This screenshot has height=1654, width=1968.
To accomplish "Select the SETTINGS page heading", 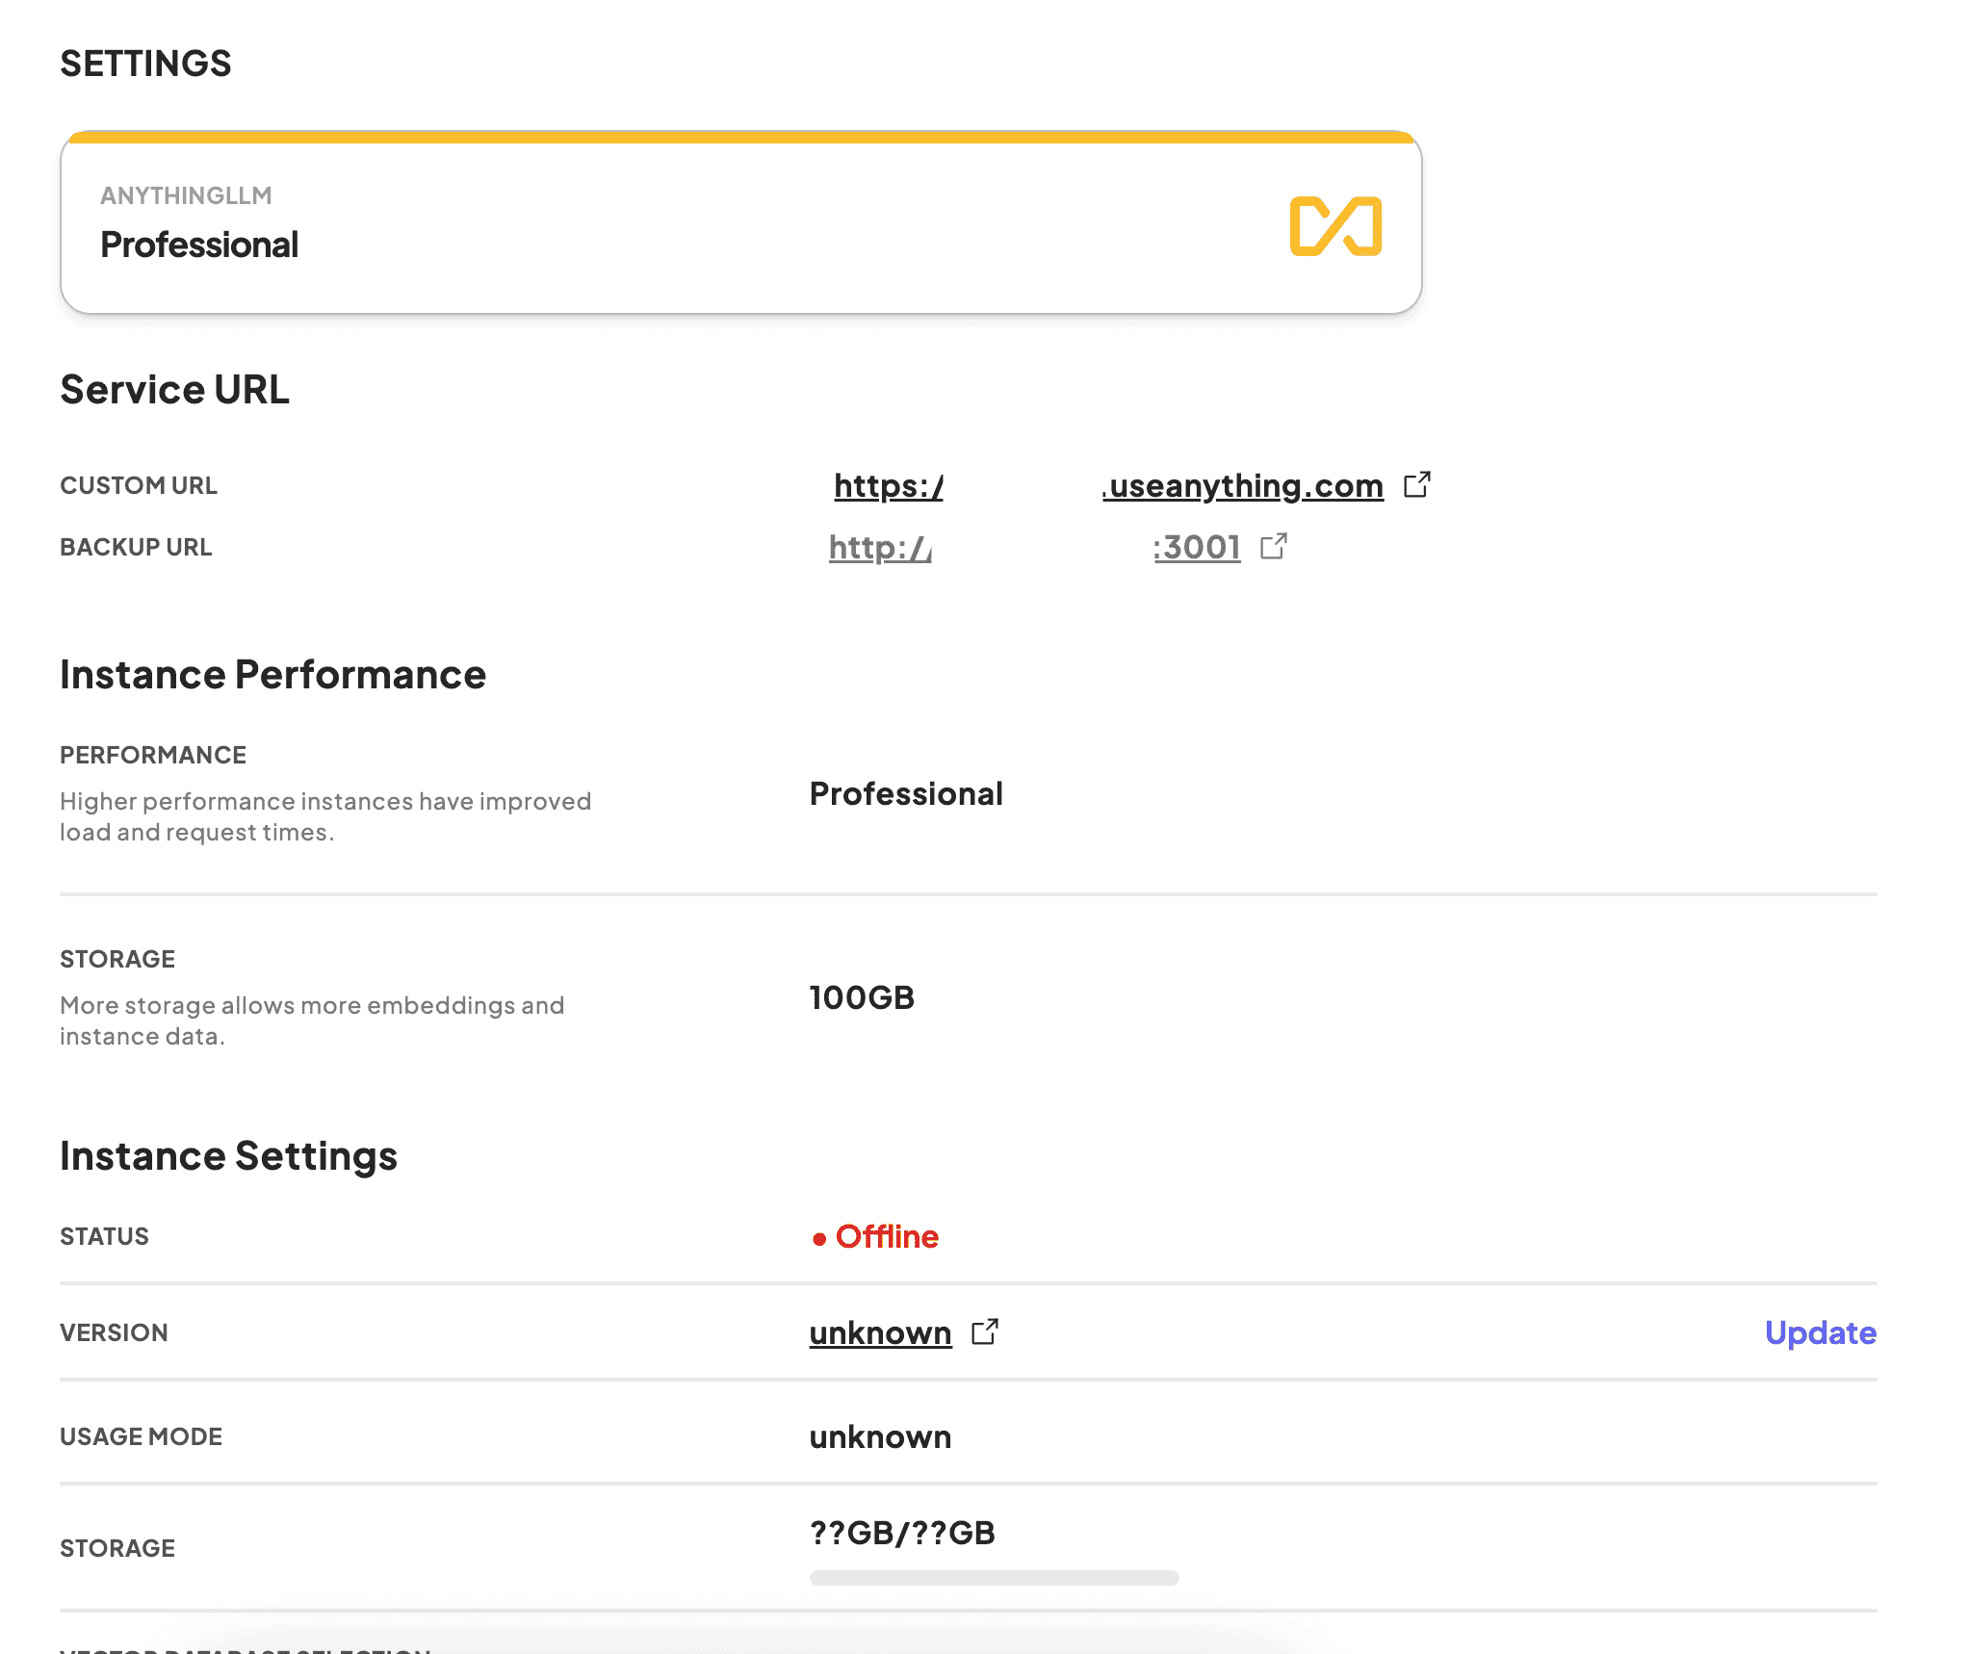I will pos(146,62).
